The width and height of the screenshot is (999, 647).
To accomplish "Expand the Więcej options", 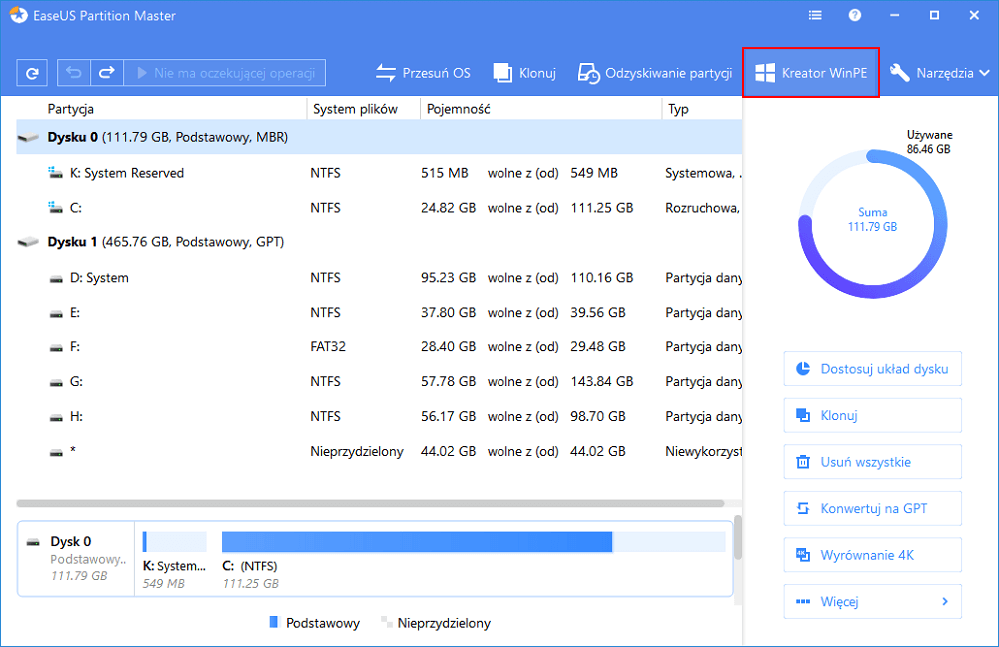I will pyautogui.click(x=872, y=602).
